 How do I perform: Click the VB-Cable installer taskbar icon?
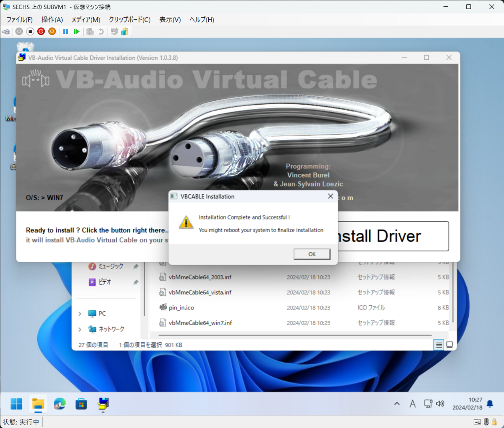(x=103, y=404)
